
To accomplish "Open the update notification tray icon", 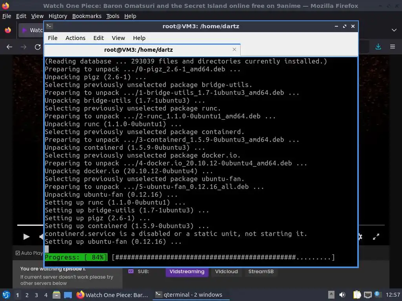I will click(x=377, y=294).
